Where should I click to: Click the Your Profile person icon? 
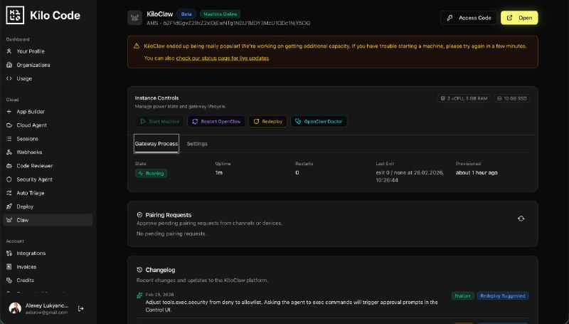[x=9, y=51]
